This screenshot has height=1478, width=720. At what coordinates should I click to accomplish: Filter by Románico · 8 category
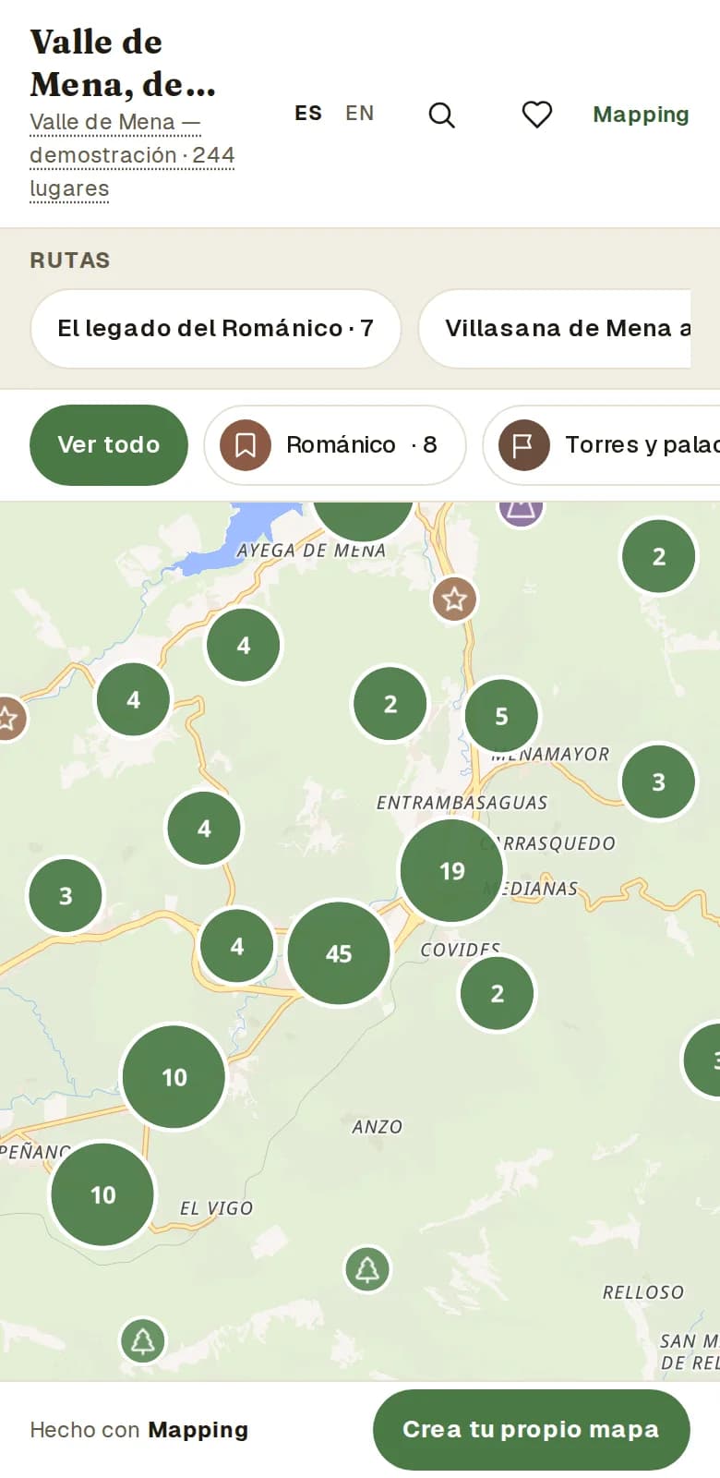335,445
